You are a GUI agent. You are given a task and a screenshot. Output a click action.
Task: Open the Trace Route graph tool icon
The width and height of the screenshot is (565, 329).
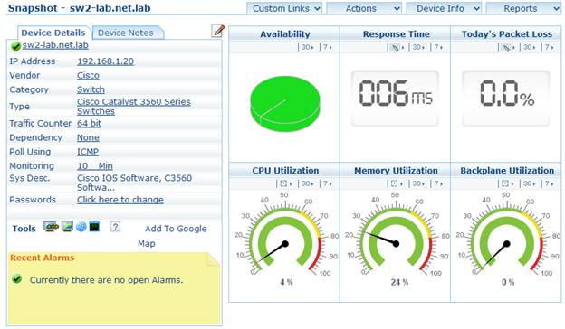[67, 227]
